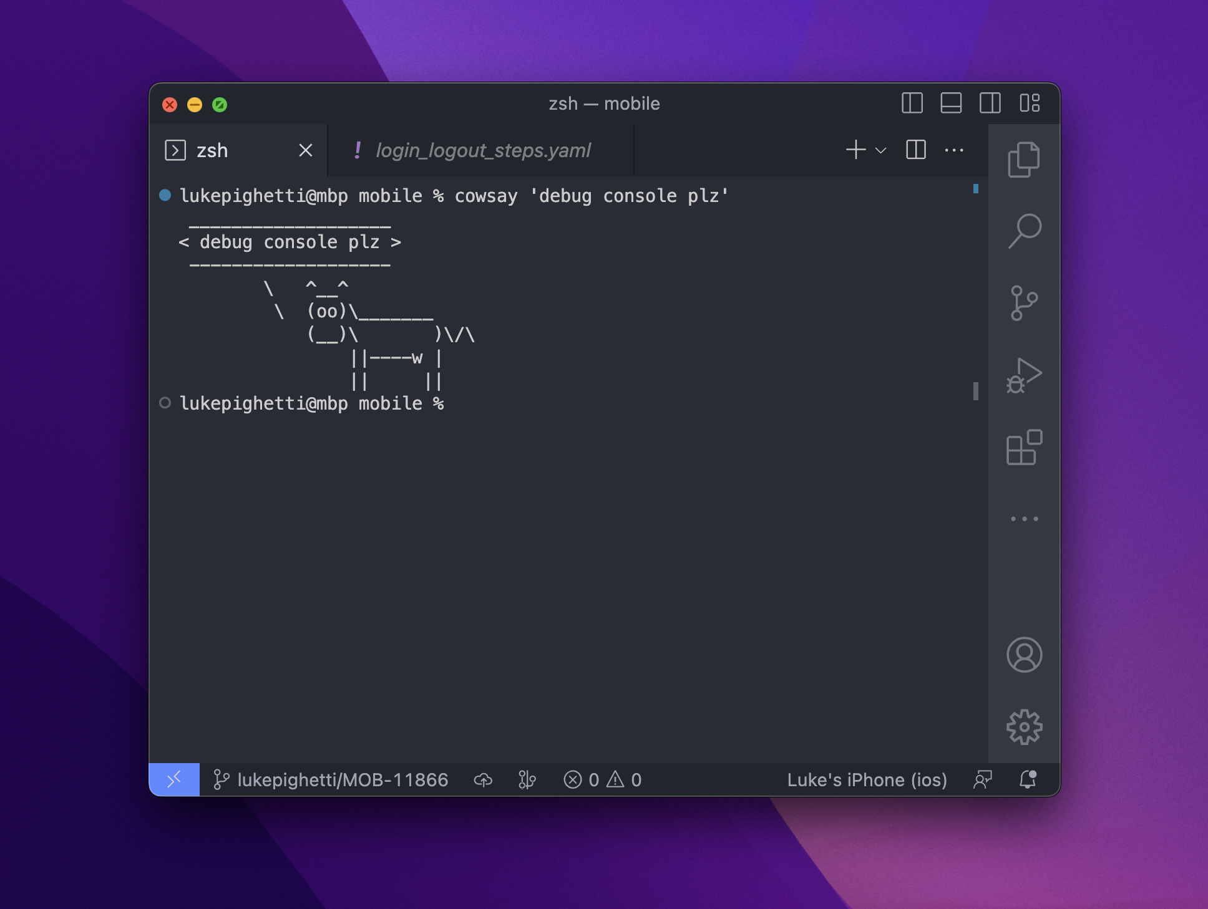Toggle the primary sidebar visibility
The image size is (1208, 909).
pos(912,103)
